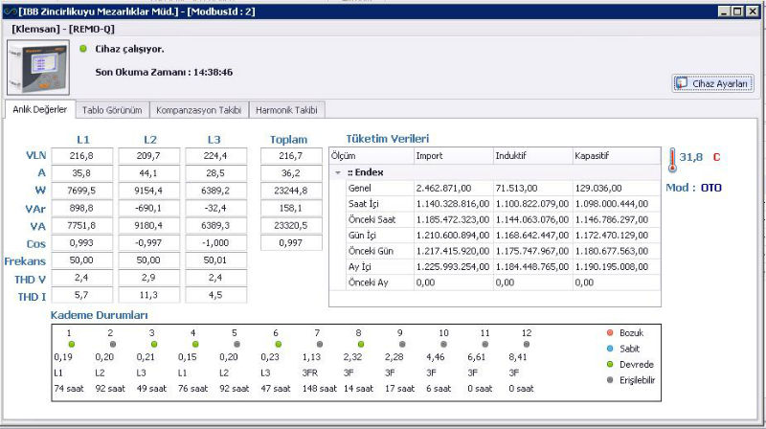Select the Genel row in consumption table
Screen dimensions: 766x429
point(360,189)
